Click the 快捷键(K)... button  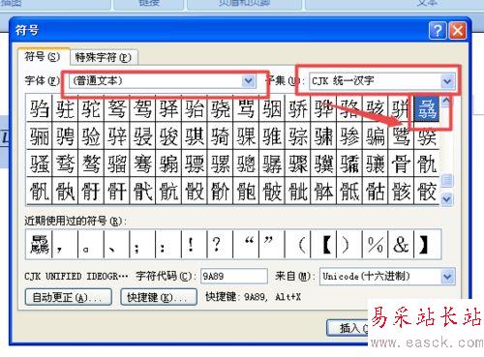point(159,297)
